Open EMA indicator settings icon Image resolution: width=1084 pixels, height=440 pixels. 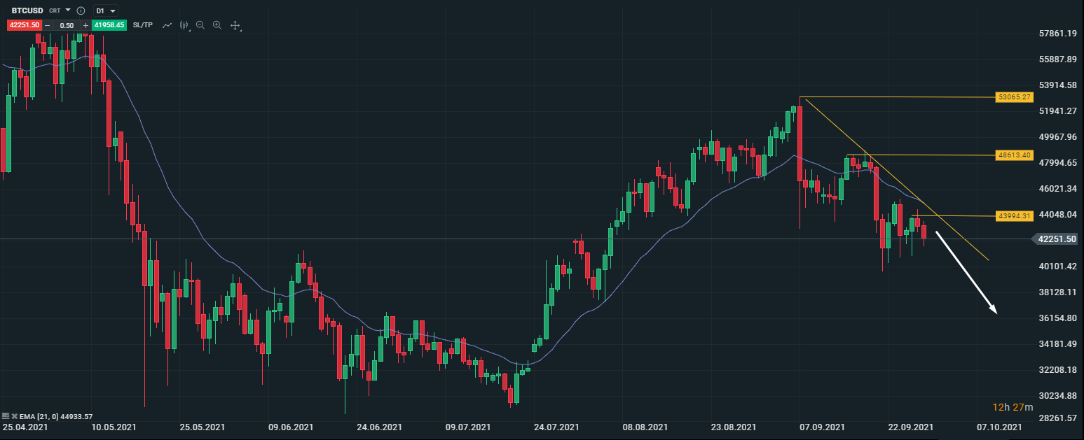pyautogui.click(x=6, y=416)
